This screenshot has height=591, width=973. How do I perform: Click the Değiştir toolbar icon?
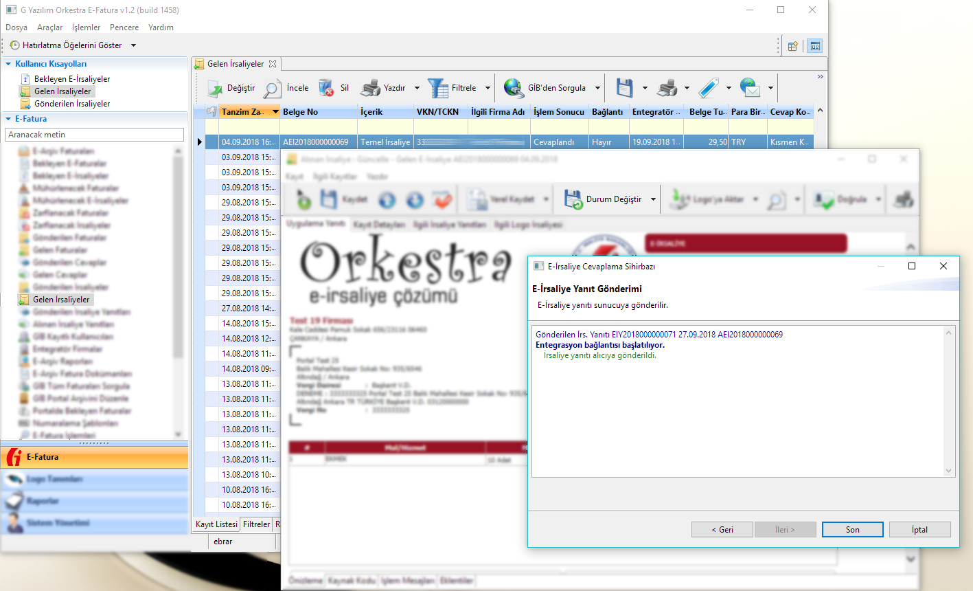click(x=216, y=88)
